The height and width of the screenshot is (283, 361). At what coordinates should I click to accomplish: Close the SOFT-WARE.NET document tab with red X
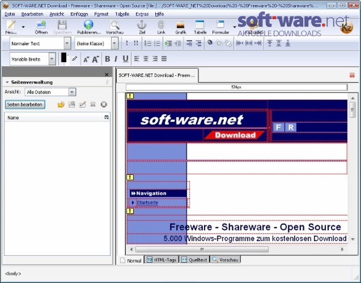pos(352,75)
